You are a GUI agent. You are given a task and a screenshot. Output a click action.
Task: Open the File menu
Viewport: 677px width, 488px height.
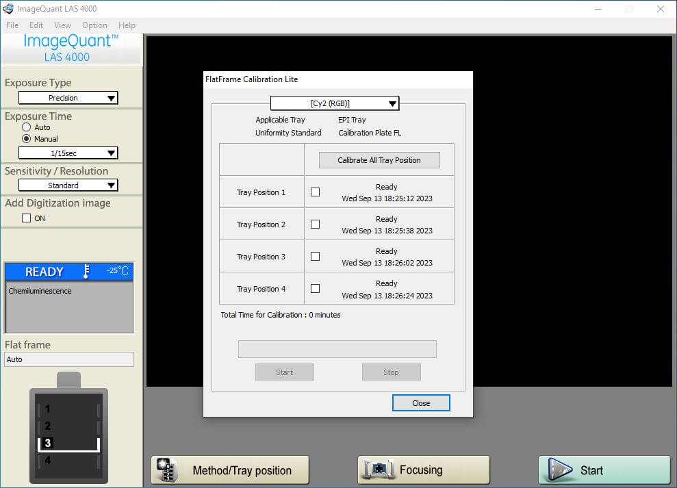tap(12, 25)
